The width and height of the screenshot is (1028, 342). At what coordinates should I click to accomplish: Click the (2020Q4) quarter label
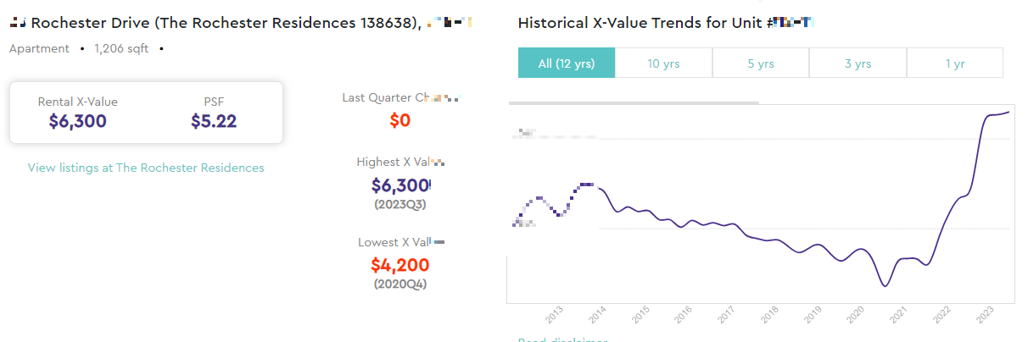pos(399,284)
